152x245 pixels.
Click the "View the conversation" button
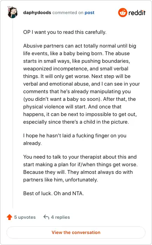(76, 232)
